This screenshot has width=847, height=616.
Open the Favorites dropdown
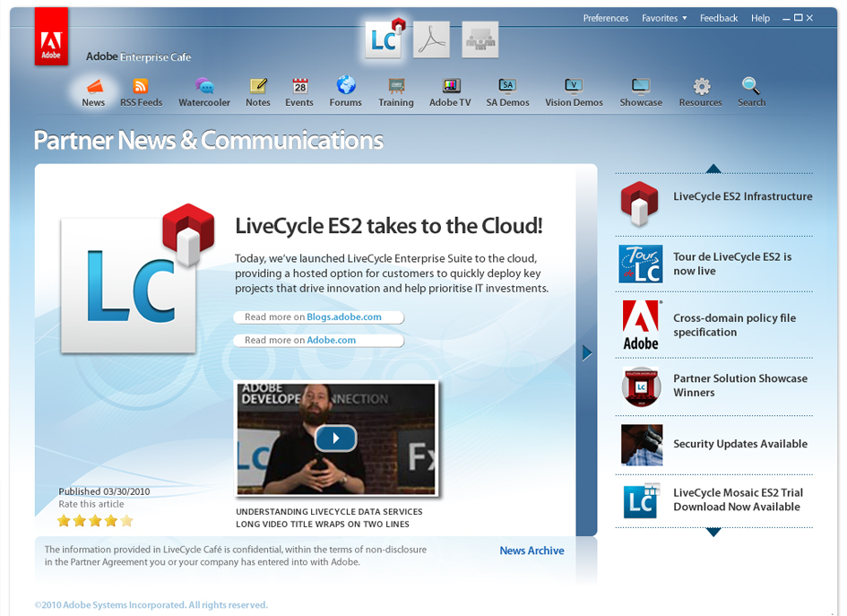tap(664, 18)
